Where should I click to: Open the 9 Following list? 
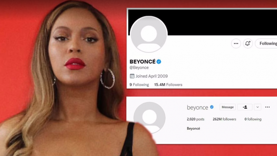pos(139,85)
